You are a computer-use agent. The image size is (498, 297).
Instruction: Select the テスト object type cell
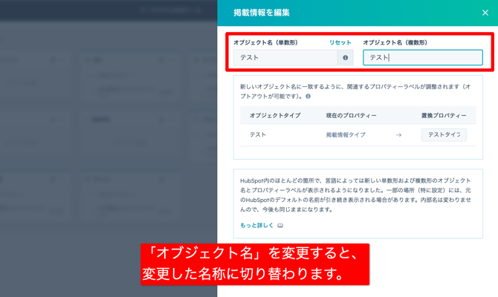point(258,135)
